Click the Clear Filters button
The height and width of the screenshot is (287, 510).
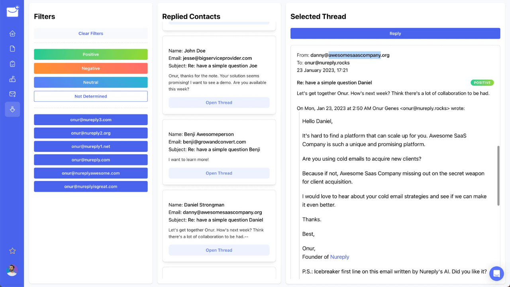(91, 33)
